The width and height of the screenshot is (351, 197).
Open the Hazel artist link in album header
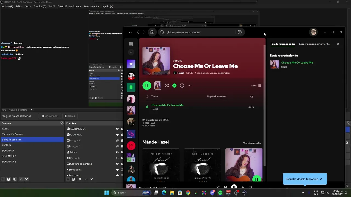181,73
